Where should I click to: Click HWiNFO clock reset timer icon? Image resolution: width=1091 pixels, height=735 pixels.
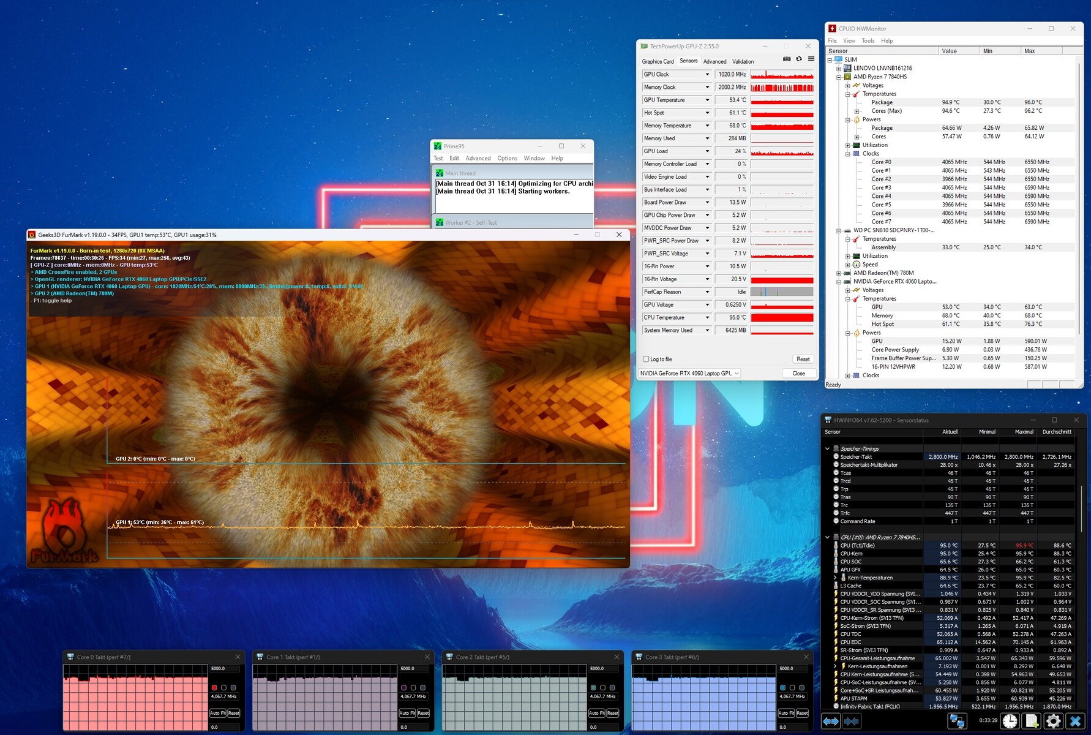1010,722
